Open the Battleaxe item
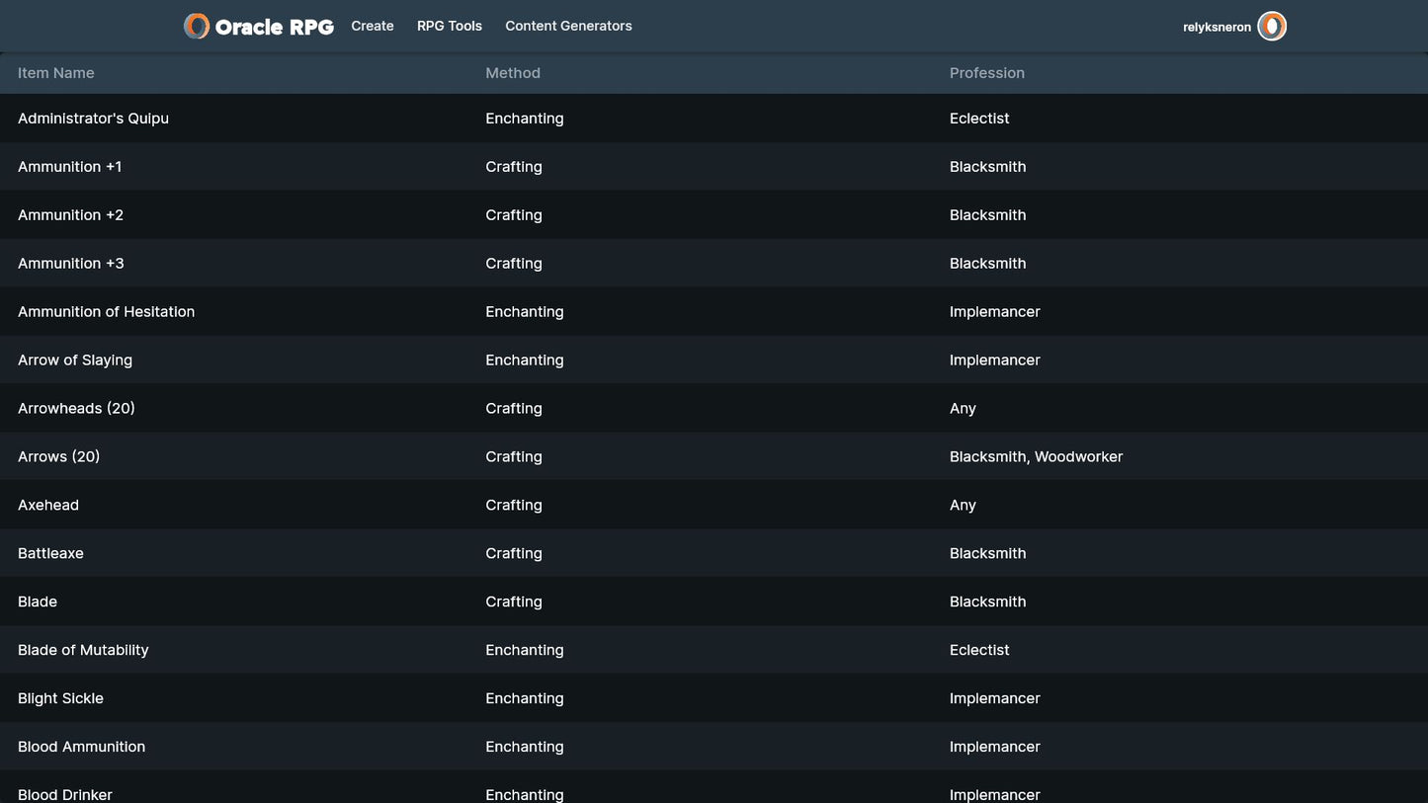1428x803 pixels. (x=51, y=554)
